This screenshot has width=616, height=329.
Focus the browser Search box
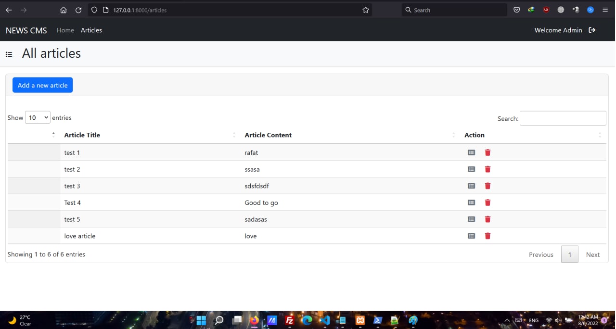pos(454,10)
